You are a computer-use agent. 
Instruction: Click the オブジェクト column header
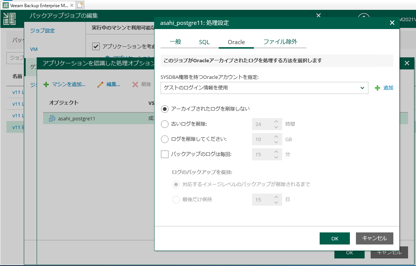tap(64, 103)
